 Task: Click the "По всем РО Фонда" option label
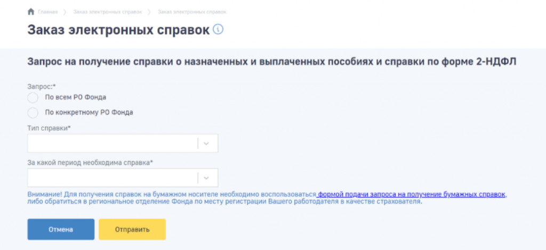pyautogui.click(x=76, y=97)
